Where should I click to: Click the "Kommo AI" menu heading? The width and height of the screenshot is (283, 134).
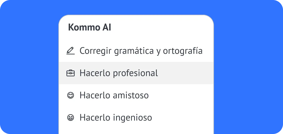coord(89,28)
